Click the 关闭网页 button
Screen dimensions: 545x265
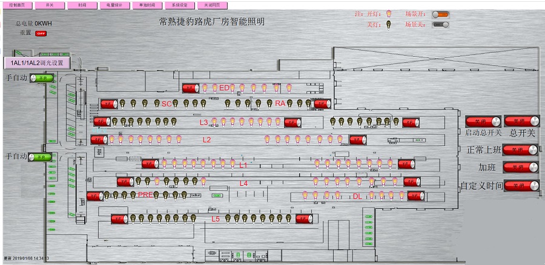click(212, 5)
